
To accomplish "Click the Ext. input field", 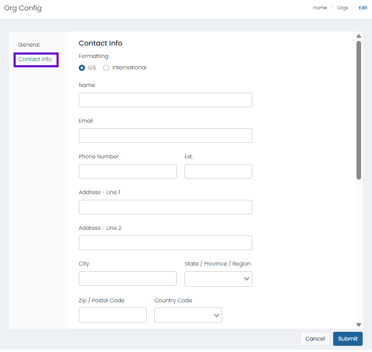I will pyautogui.click(x=218, y=171).
